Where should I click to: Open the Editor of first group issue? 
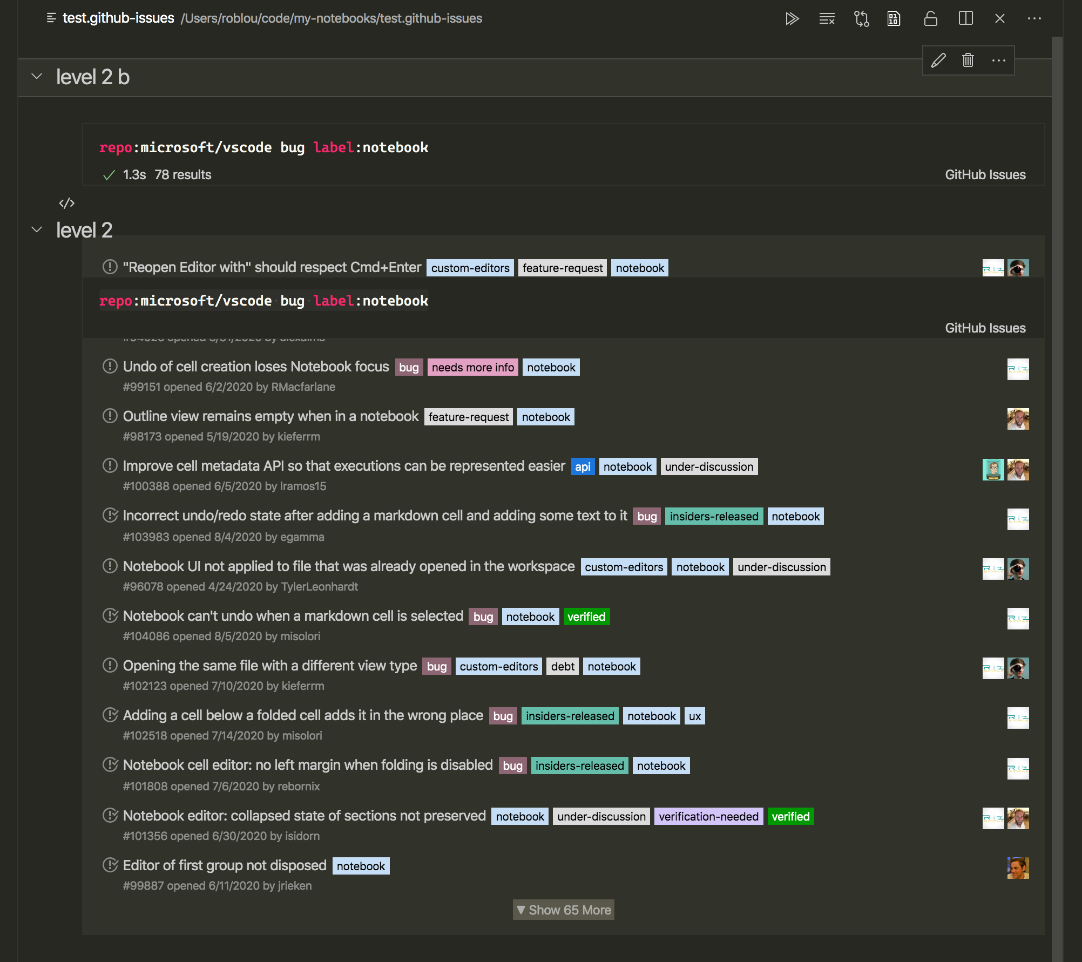[x=225, y=865]
